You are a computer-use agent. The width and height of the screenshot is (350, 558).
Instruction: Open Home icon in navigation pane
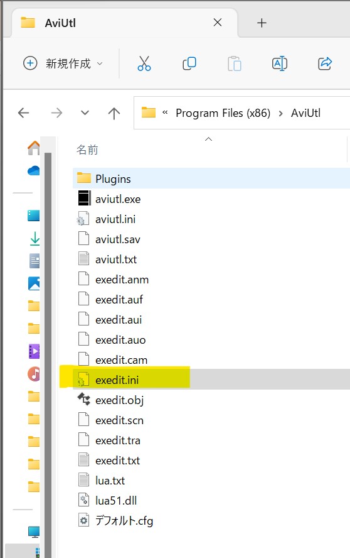(x=34, y=148)
